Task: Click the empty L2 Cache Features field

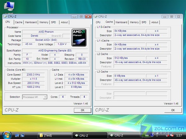Action: click(x=140, y=66)
